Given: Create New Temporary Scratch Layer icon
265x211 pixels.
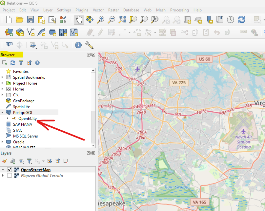Looking at the screenshot, I should click(52, 32).
